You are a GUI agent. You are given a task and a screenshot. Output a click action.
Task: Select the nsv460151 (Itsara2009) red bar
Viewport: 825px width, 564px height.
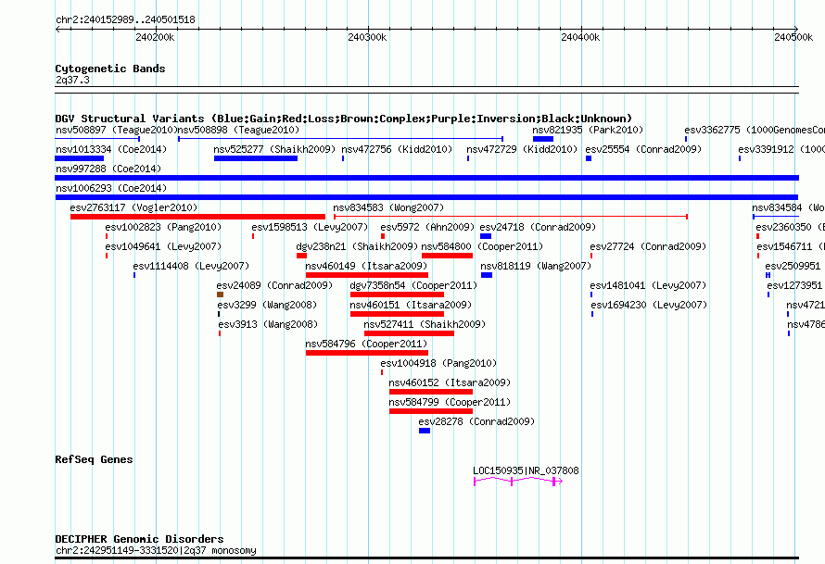tap(398, 314)
